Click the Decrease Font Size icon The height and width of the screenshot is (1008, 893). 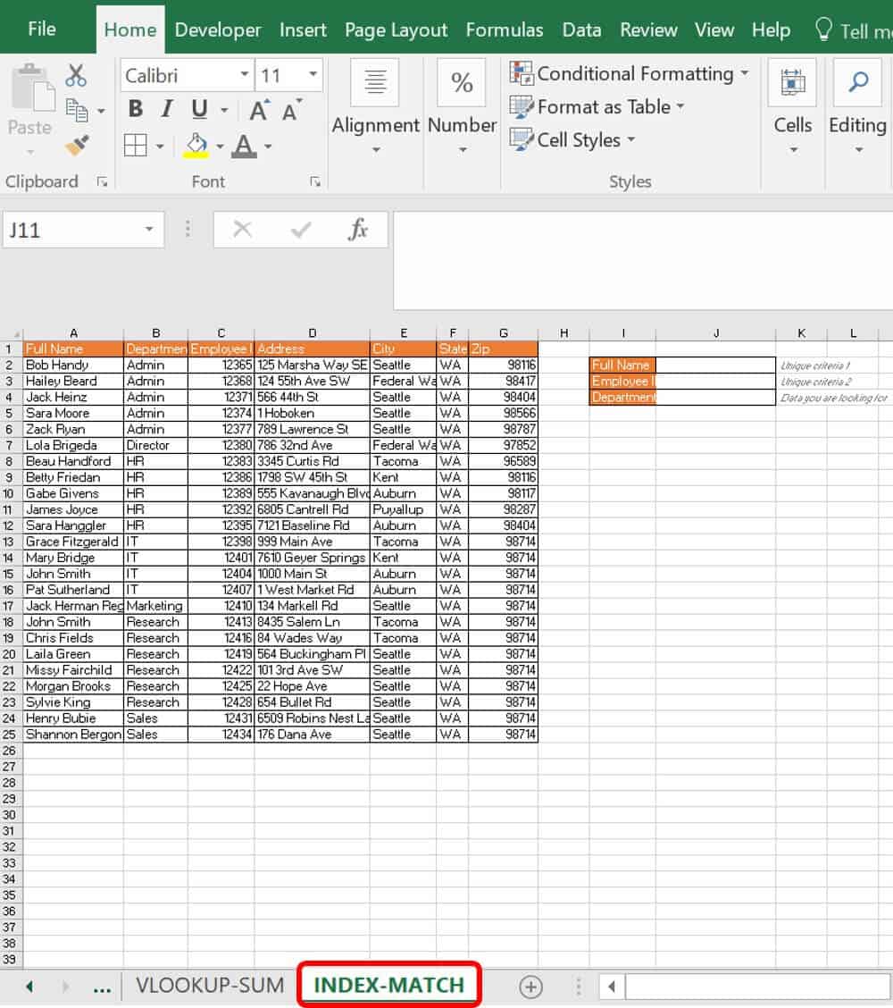(x=290, y=110)
